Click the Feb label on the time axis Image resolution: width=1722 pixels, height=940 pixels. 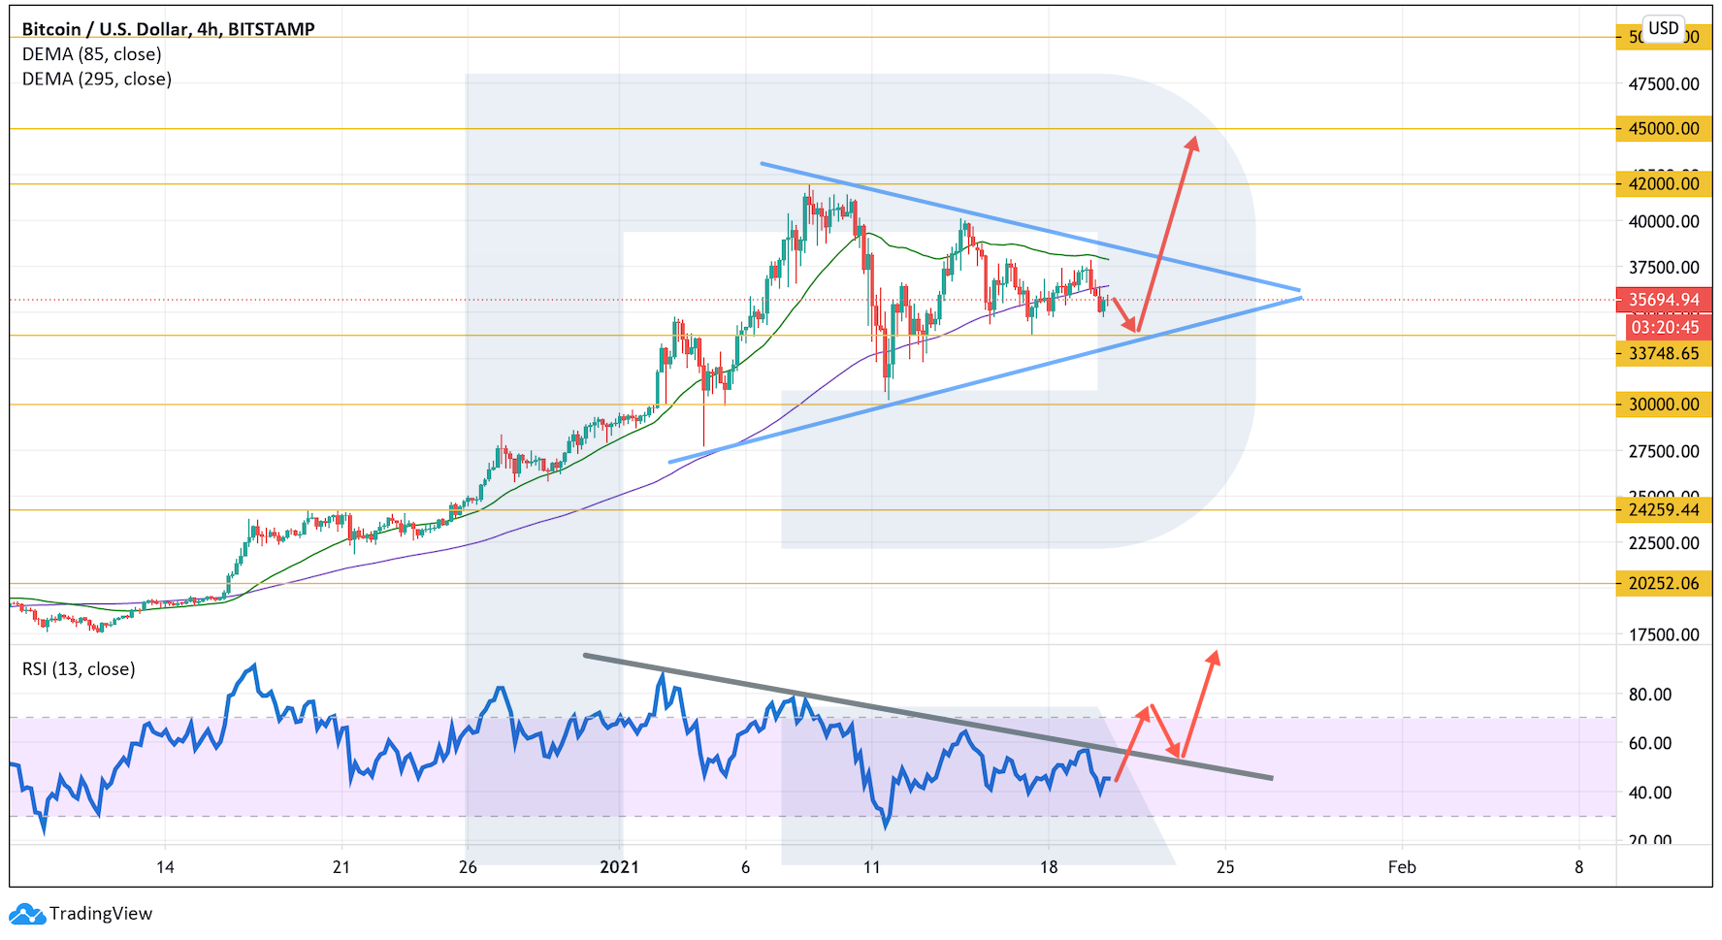coord(1401,867)
